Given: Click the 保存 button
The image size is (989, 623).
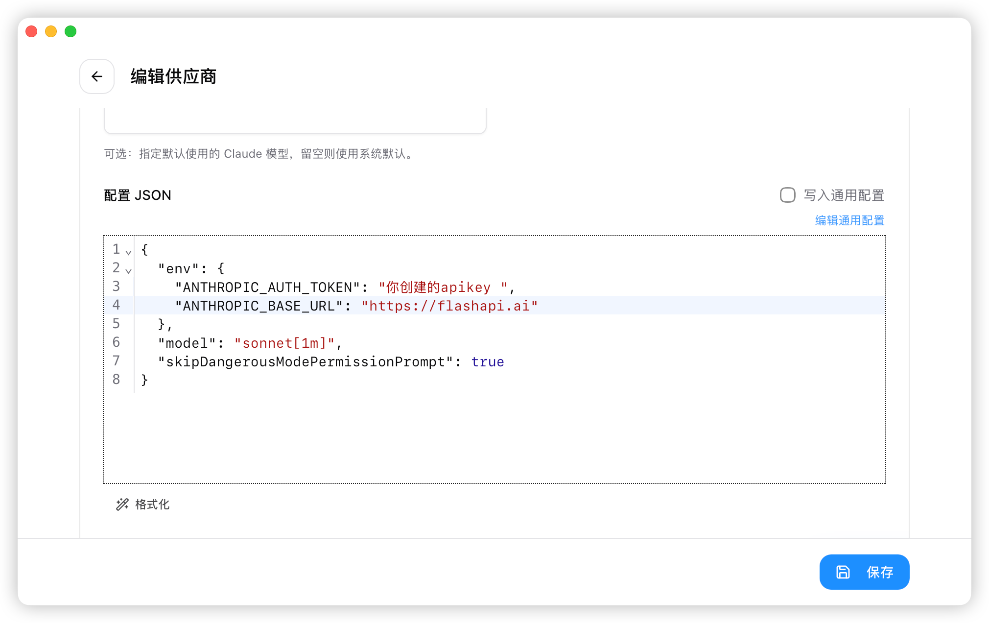Looking at the screenshot, I should tap(864, 572).
